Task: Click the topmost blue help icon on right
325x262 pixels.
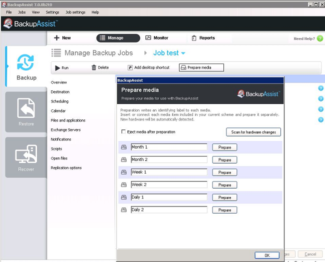Action: [320, 88]
